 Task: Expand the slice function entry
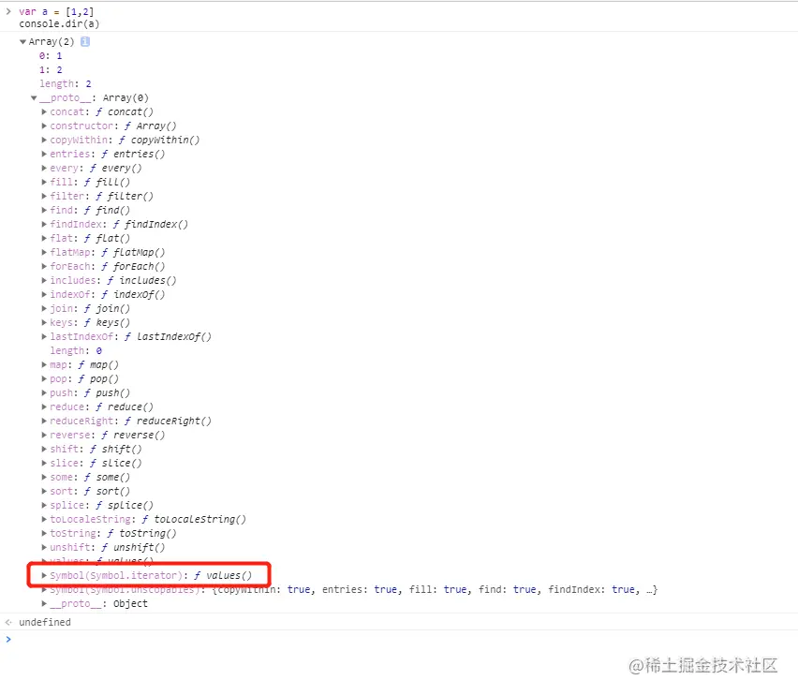(44, 463)
